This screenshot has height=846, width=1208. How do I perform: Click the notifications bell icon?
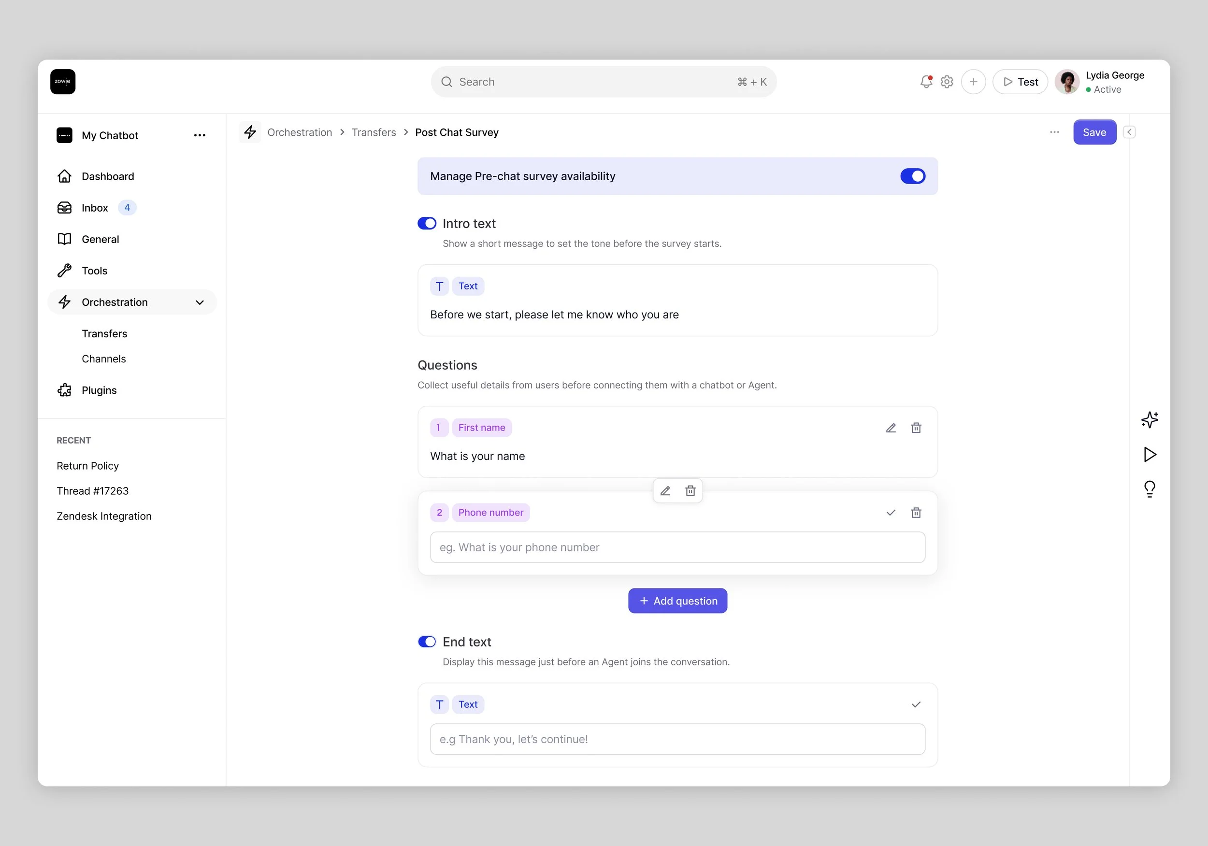click(x=925, y=82)
